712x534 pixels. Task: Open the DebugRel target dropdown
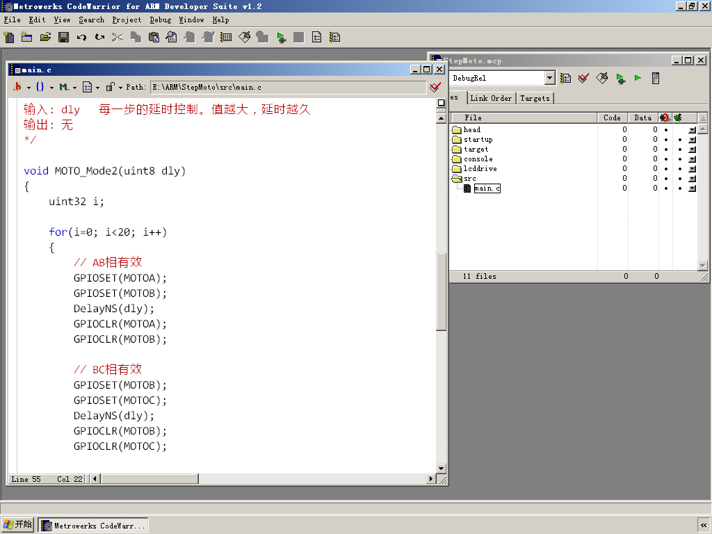click(549, 78)
